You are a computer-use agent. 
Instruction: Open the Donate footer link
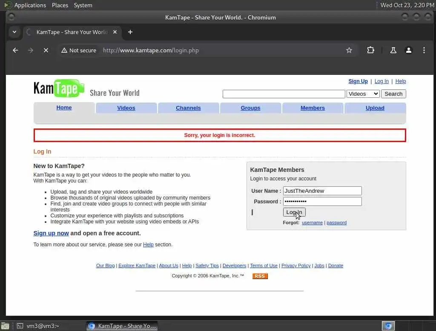(x=336, y=265)
